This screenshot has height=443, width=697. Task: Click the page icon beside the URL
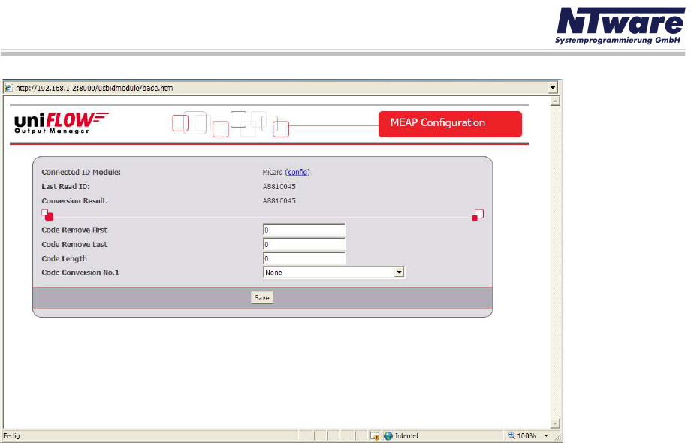point(8,88)
